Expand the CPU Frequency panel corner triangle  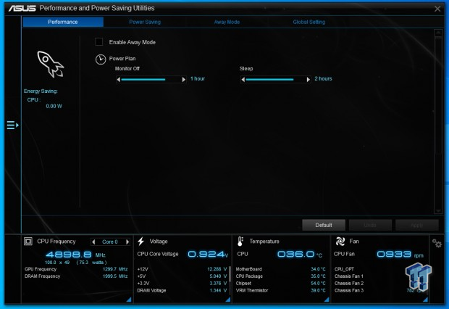(x=129, y=300)
